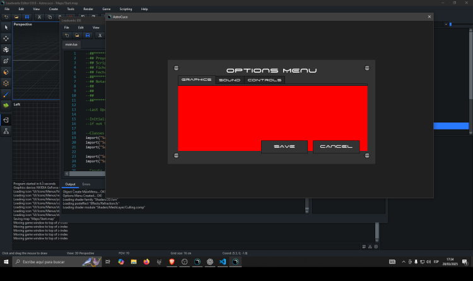Image resolution: width=473 pixels, height=281 pixels.
Task: Open the Render menu
Action: (88, 9)
